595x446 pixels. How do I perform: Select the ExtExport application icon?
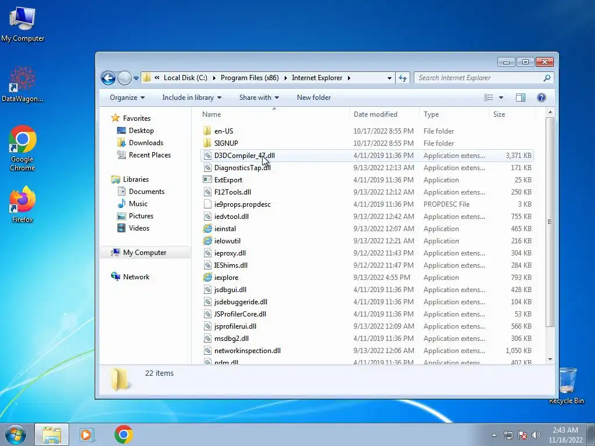[x=207, y=180]
